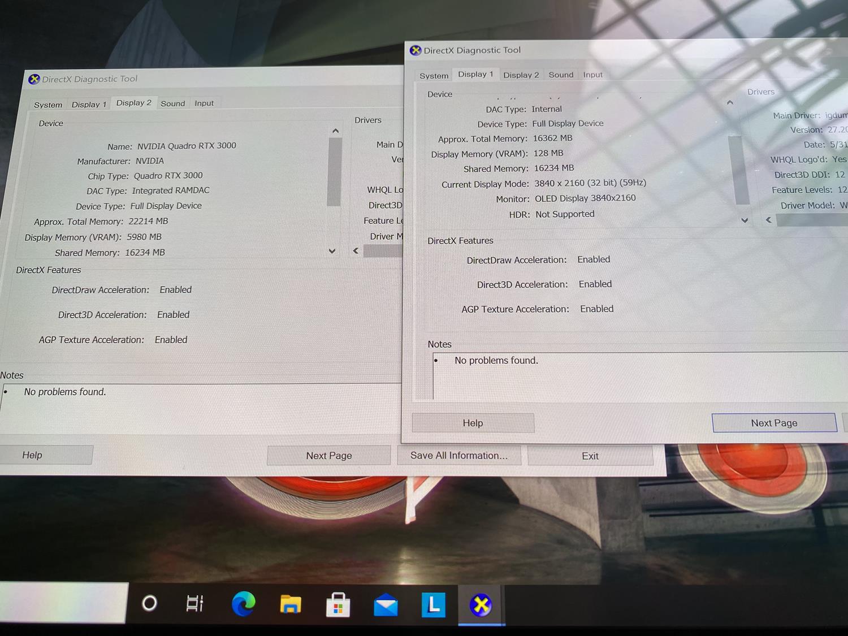Screen dimensions: 848x636
Task: Click 'OLED Display 3840x2160' monitor value
Action: click(585, 198)
